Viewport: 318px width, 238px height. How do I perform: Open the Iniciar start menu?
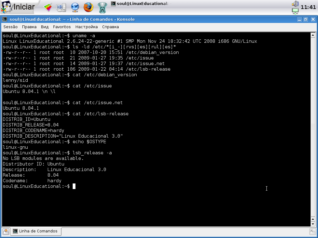point(18,7)
